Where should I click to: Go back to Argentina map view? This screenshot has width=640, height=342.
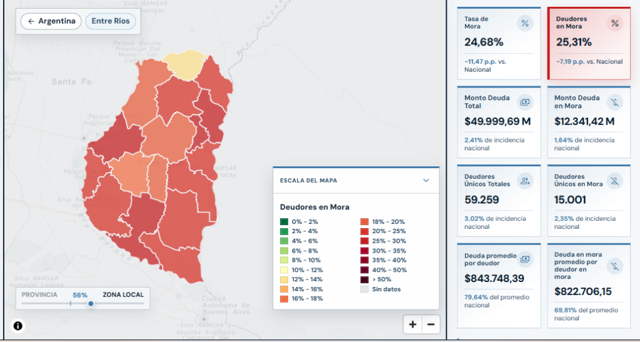(51, 21)
